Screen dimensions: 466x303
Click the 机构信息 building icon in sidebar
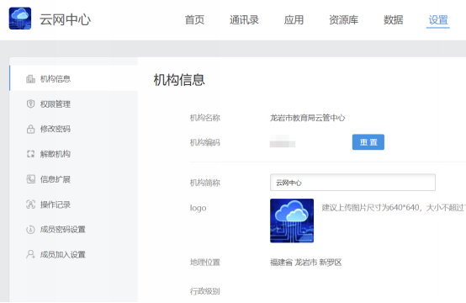30,79
